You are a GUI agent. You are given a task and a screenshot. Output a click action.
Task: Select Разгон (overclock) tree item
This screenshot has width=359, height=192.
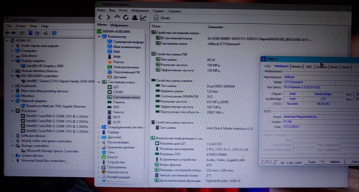click(116, 62)
